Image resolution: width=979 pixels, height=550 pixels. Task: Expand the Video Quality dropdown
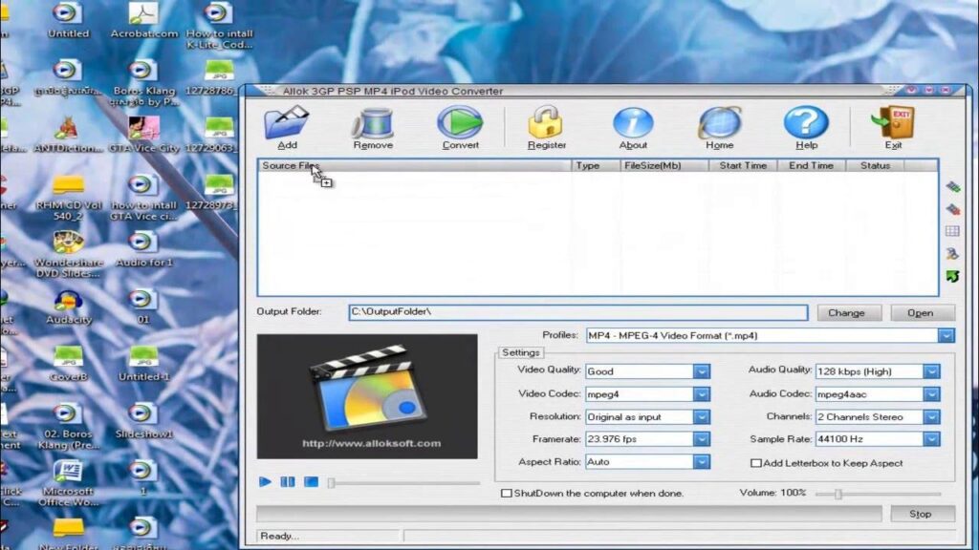[x=701, y=370]
